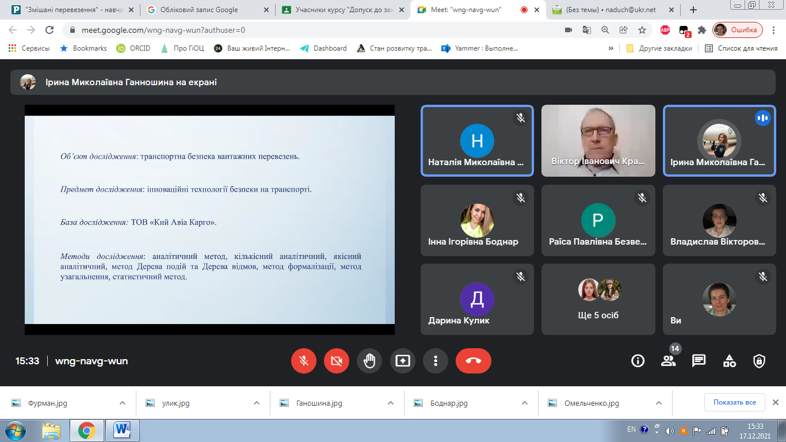Raise hand in the meeting

369,361
